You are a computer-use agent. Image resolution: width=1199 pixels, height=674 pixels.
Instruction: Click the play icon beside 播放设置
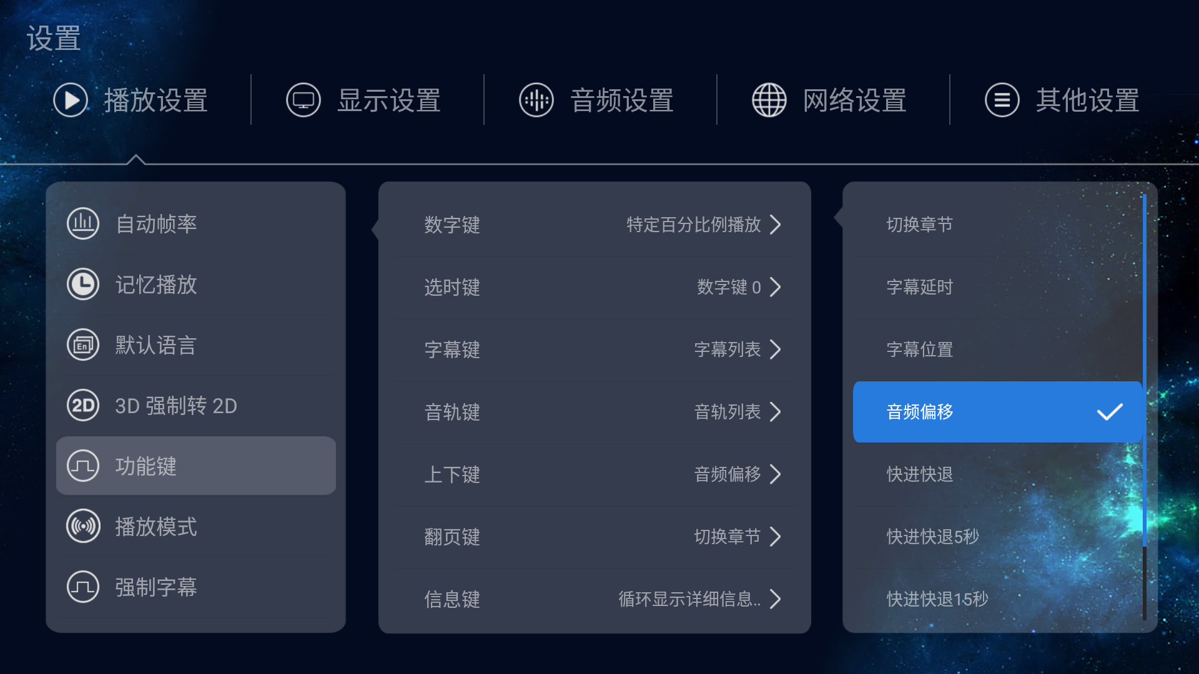point(71,100)
